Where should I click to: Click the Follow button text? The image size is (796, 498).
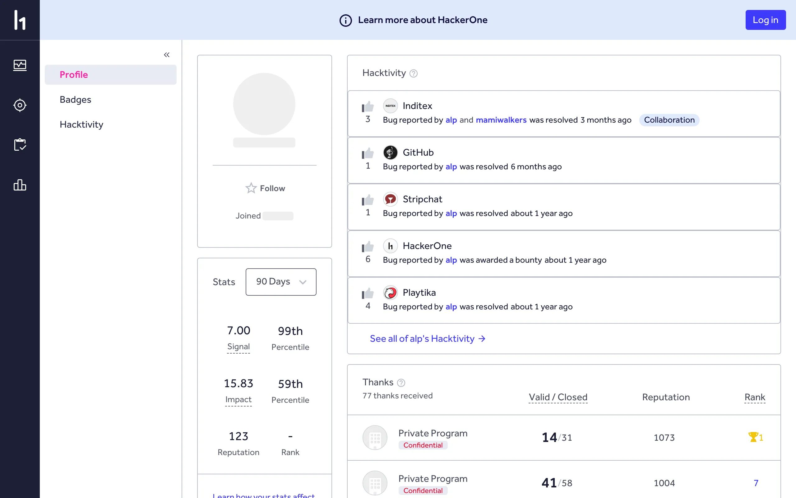(x=272, y=188)
